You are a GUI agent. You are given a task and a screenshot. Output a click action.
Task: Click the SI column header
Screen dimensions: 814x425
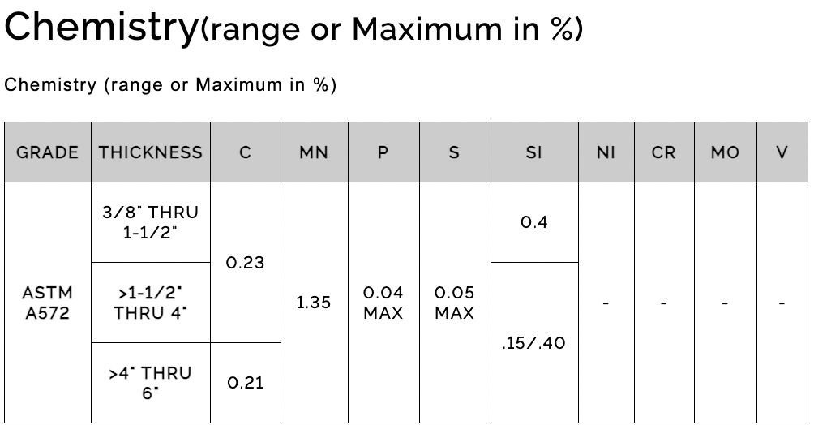point(534,152)
